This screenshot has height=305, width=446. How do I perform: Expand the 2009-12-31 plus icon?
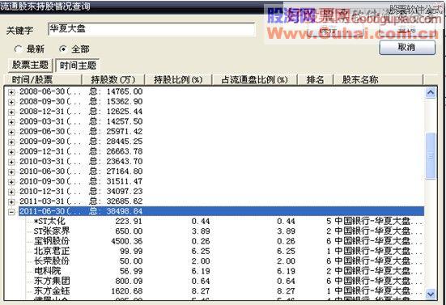[x=11, y=152]
